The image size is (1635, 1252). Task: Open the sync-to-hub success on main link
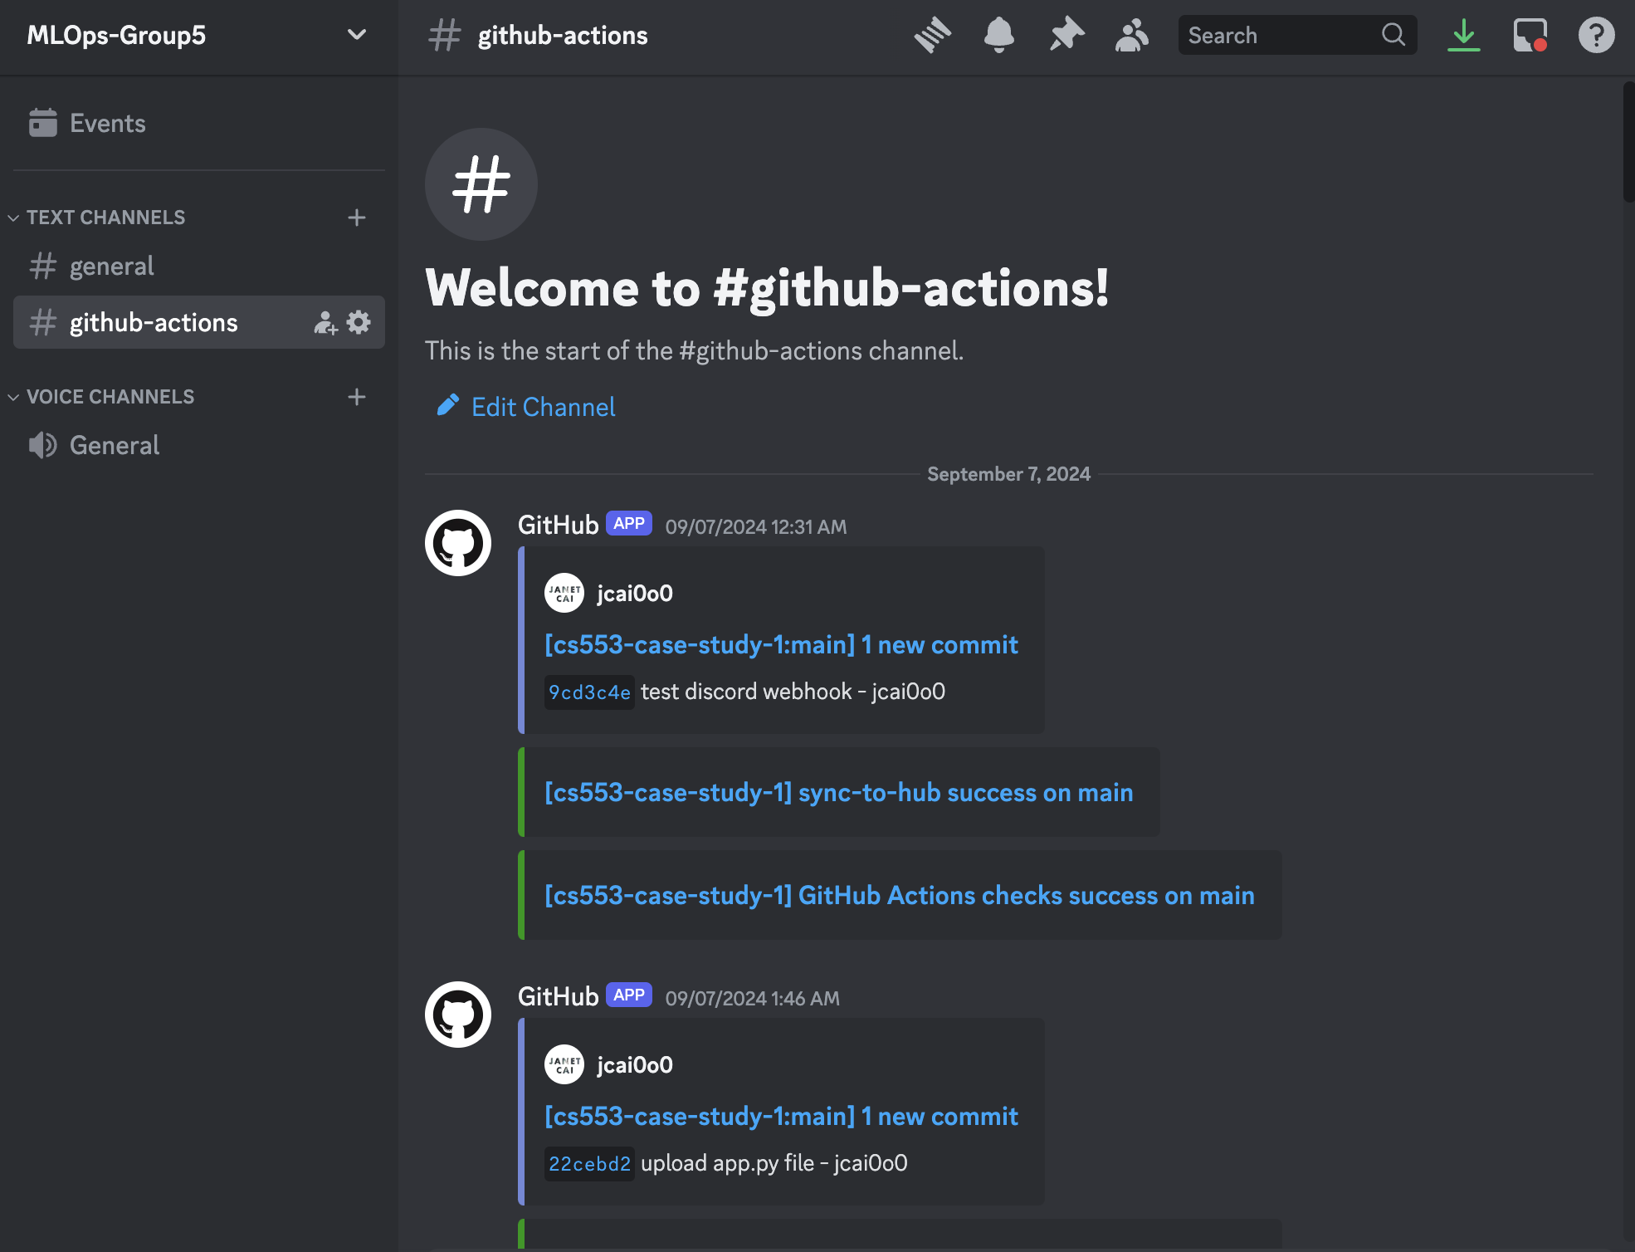point(838,793)
